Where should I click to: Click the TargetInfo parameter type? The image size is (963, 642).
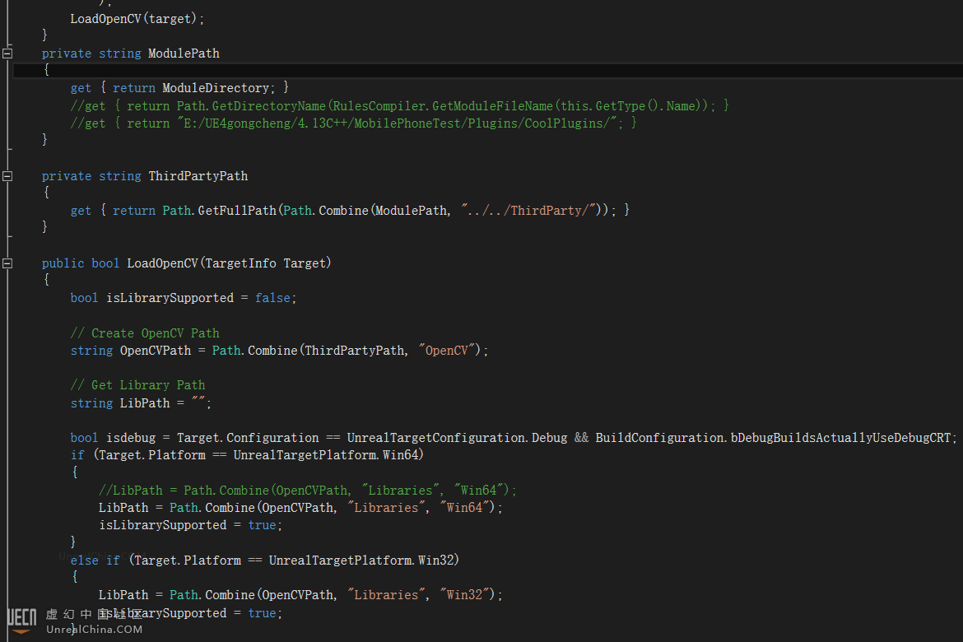click(240, 263)
